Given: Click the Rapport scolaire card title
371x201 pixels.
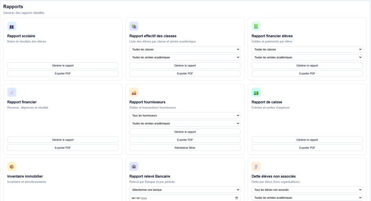Looking at the screenshot, I should [x=21, y=36].
